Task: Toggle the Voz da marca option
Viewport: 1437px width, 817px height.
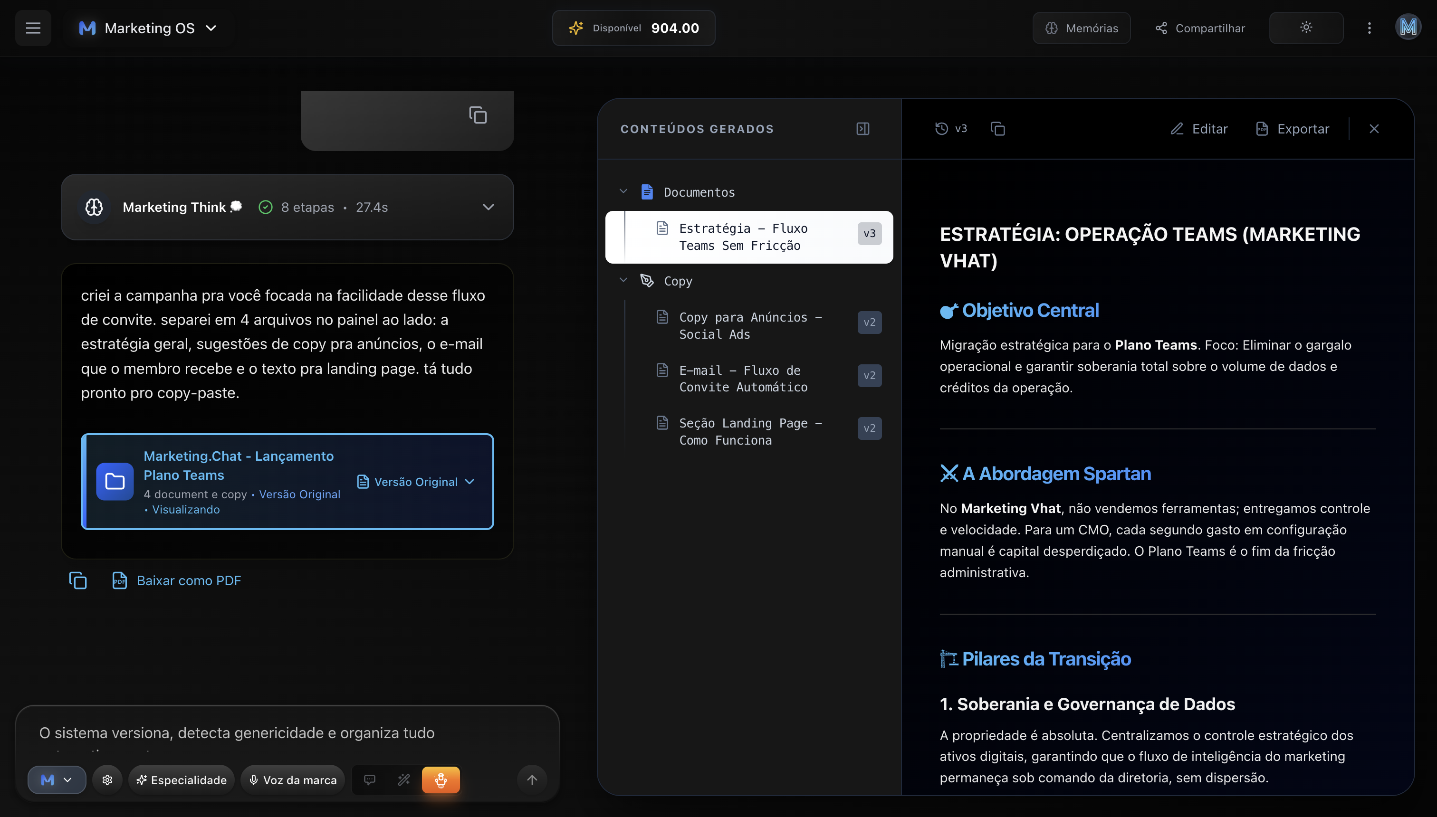Action: click(x=293, y=779)
